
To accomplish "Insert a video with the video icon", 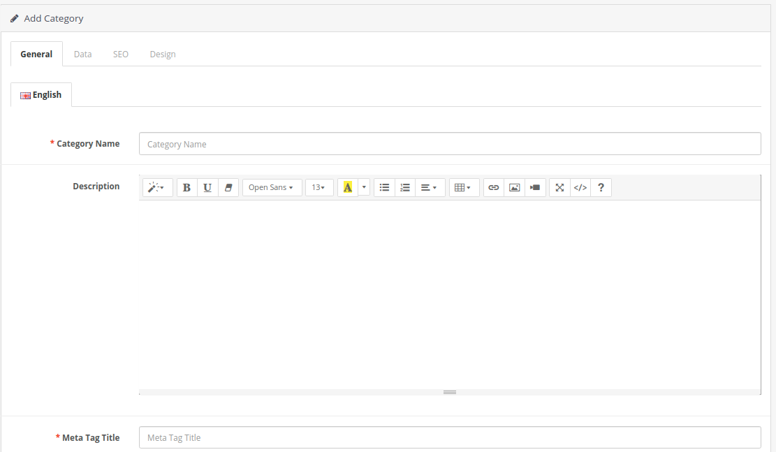I will tap(535, 188).
